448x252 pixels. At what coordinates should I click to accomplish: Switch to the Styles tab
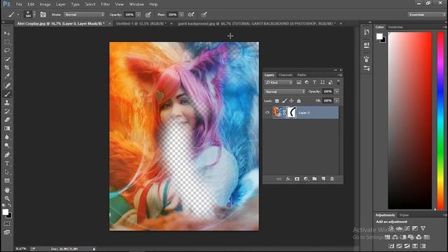[x=404, y=215]
